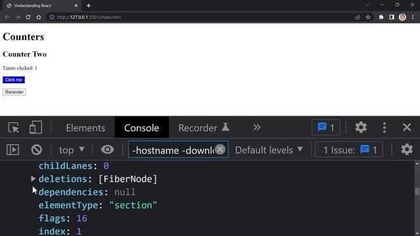Show more DevTools tabs chevron
The image size is (420, 236).
[x=257, y=127]
